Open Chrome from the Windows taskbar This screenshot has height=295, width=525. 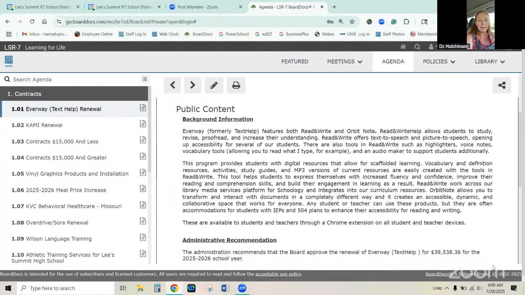tap(174, 288)
